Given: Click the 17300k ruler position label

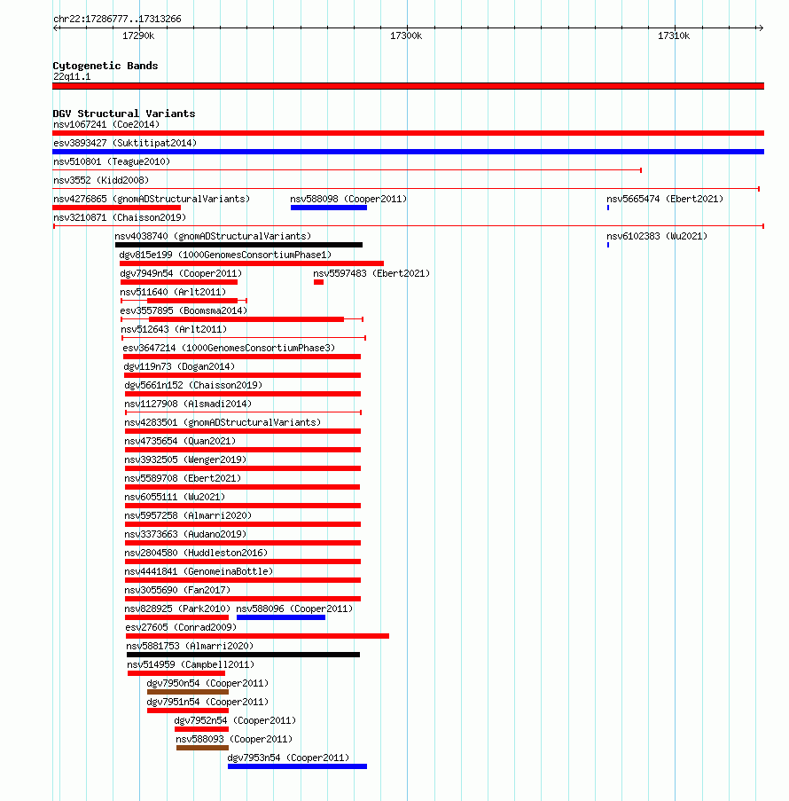Looking at the screenshot, I should click(x=406, y=35).
